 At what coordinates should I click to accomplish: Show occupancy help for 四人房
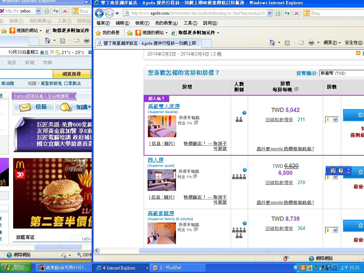click(x=245, y=170)
